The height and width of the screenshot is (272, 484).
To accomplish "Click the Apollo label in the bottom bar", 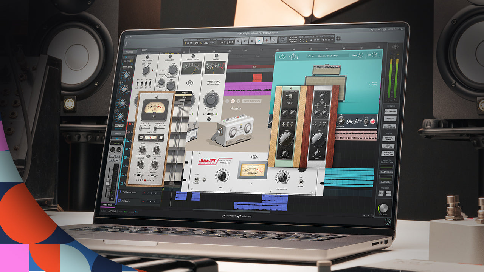I will pos(112,211).
